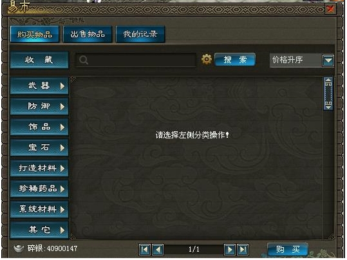Expand the 宝石 category
The image size is (347, 260).
coord(39,147)
